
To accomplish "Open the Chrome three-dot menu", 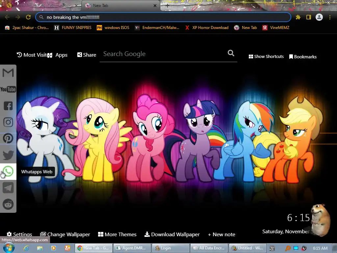I will pyautogui.click(x=330, y=17).
